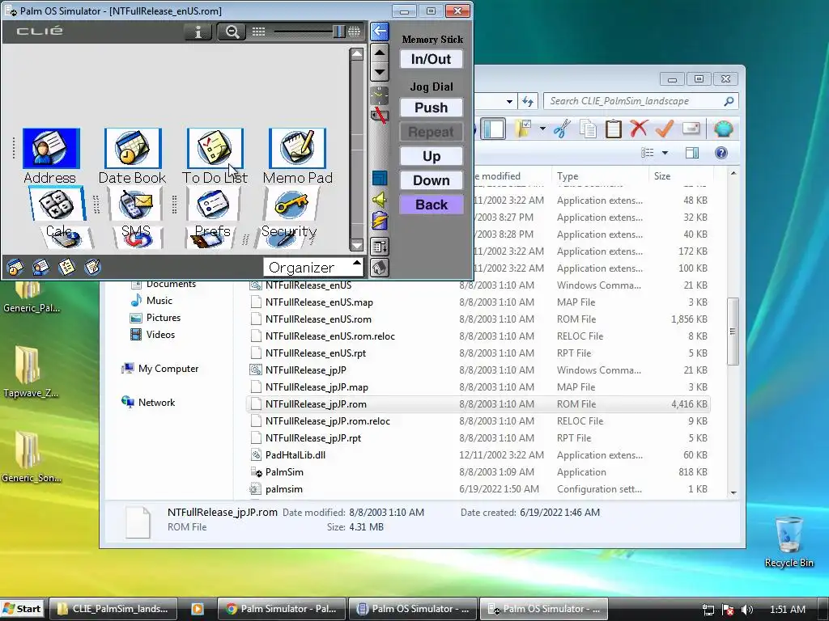Click the launcher scrollbar down arrow
The width and height of the screenshot is (829, 621).
pyautogui.click(x=357, y=246)
